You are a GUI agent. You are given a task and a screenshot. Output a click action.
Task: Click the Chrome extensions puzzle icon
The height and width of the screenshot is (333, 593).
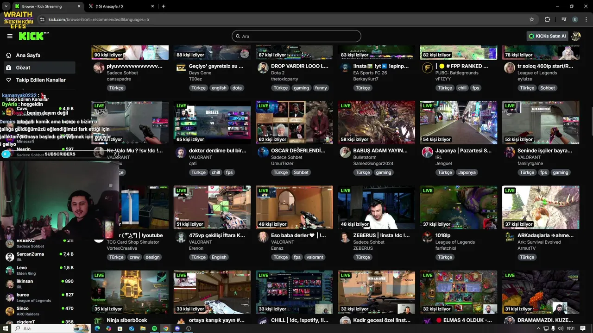[547, 19]
